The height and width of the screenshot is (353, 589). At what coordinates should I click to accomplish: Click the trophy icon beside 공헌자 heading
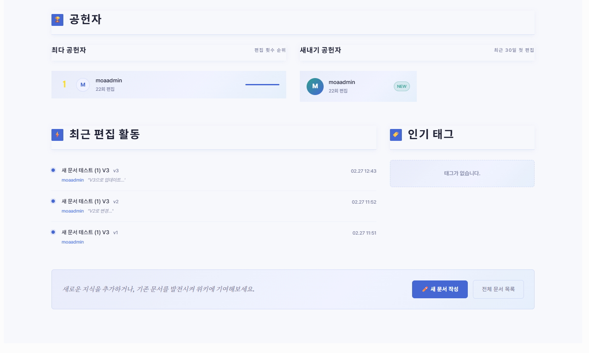(x=57, y=20)
